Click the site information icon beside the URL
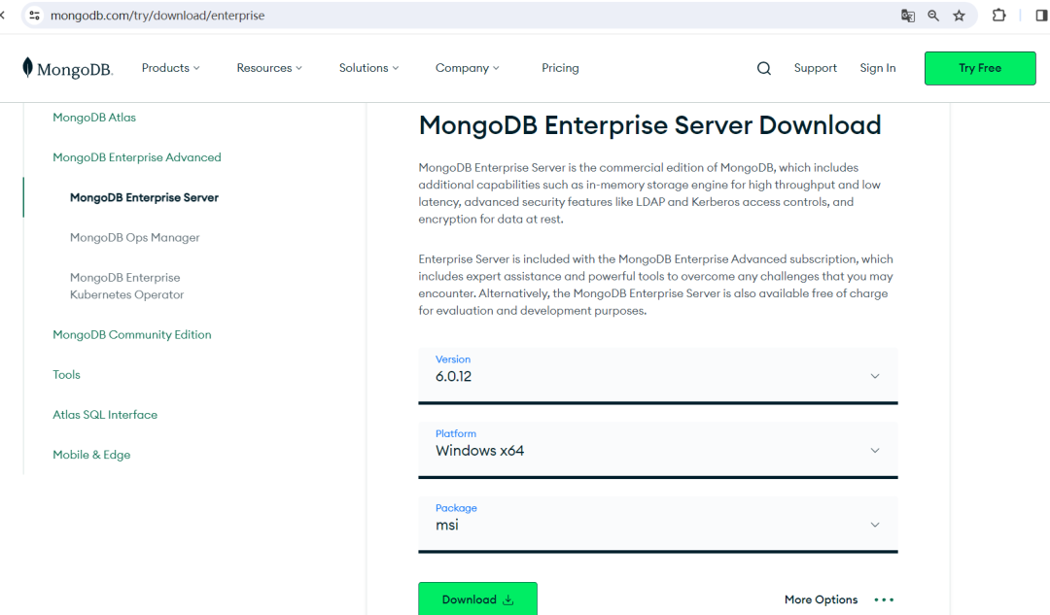Viewport: 1050px width, 615px height. 35,15
